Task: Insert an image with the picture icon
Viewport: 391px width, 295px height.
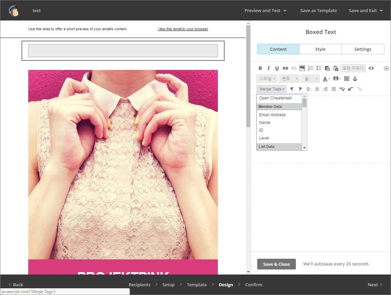Action: (x=302, y=68)
